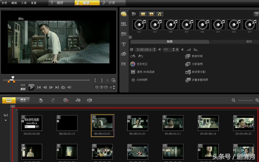Switch to step 3 分享 tab
Viewport: 259px width, 162px height.
pos(113,3)
